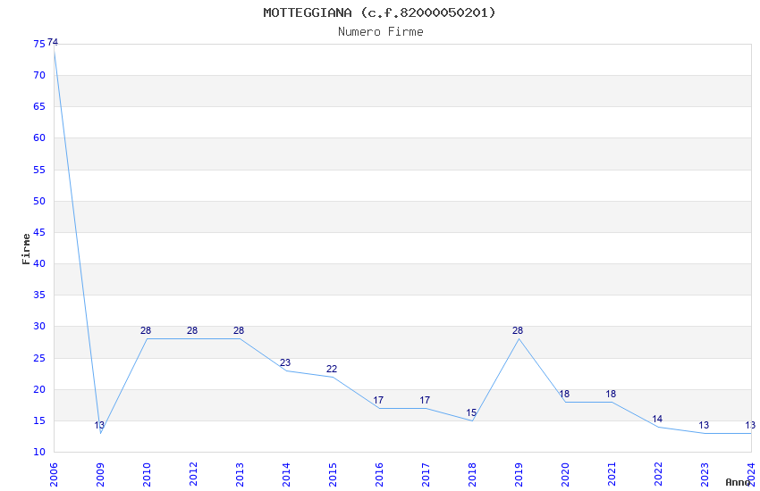Select the data point label "15" for 2018
Viewport: 760px width, 491px height.
click(x=471, y=413)
